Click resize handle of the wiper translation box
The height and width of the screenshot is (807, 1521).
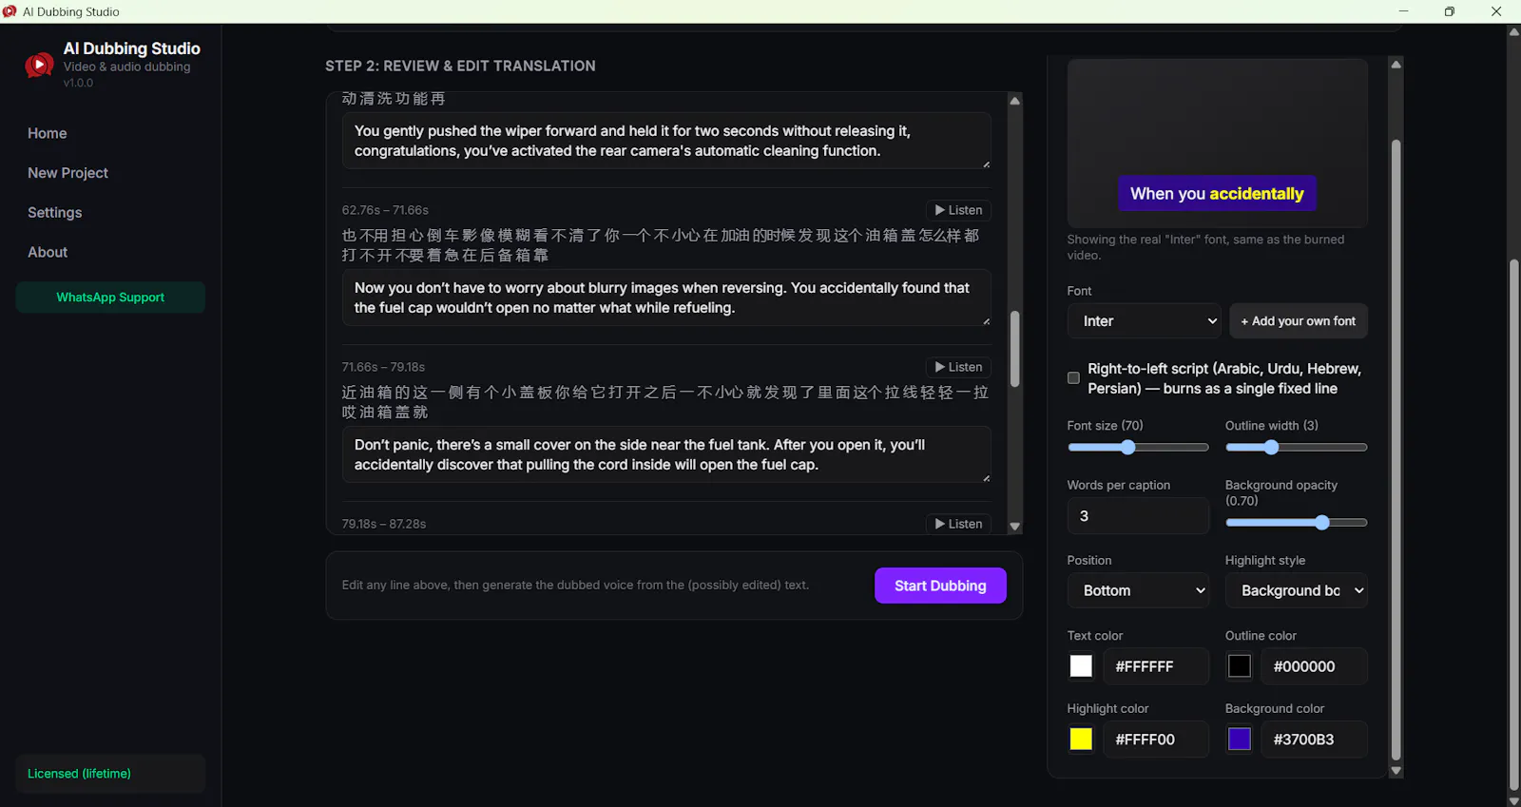pyautogui.click(x=986, y=164)
